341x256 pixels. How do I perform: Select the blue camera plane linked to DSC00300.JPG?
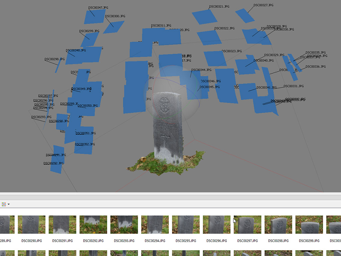[x=114, y=27]
